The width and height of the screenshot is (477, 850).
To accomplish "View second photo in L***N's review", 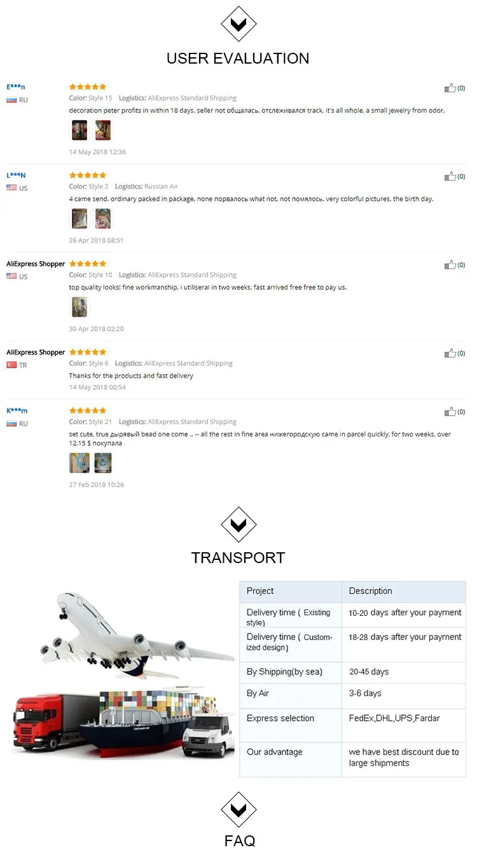I will (x=103, y=219).
